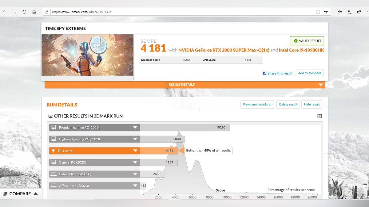This screenshot has height=207, width=369.
Task: Expand the Result Details bar
Action: (x=185, y=85)
